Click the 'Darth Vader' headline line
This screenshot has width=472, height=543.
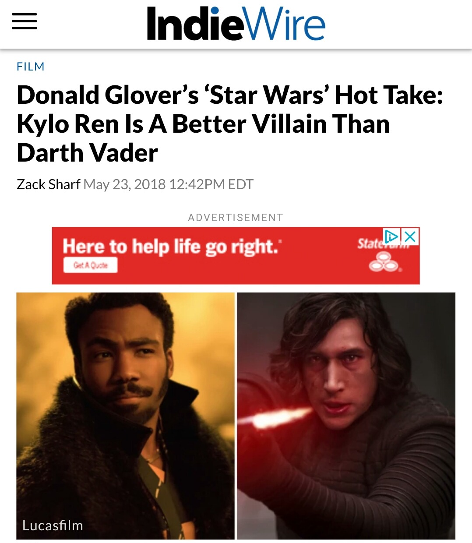tap(88, 153)
